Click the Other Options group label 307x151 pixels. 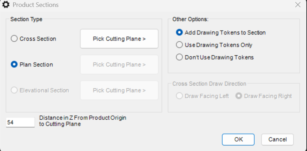tap(190, 19)
